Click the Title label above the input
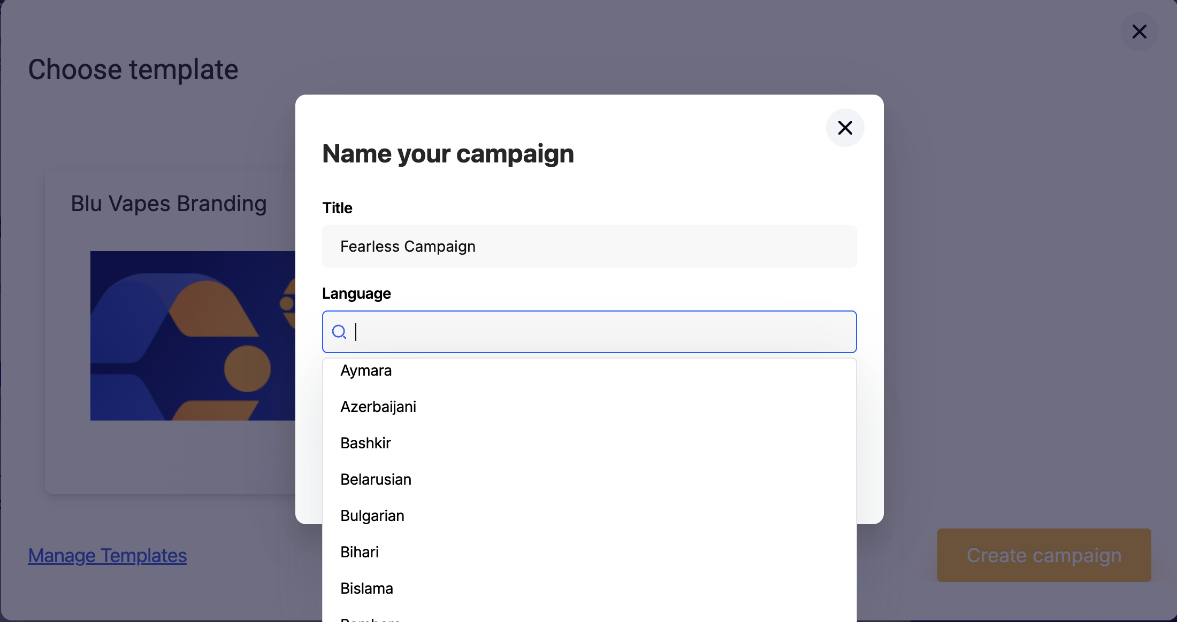The height and width of the screenshot is (622, 1177). pyautogui.click(x=337, y=208)
